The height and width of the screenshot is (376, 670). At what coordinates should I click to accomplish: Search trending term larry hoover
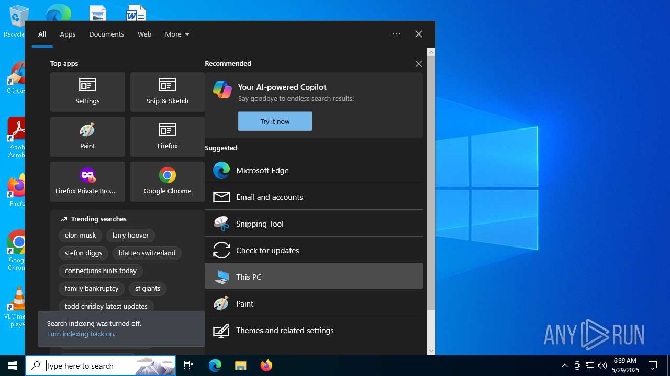pyautogui.click(x=130, y=236)
